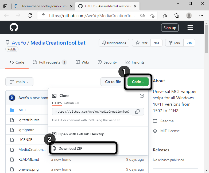Select the HTTPS clone tab
Viewport: 209px width, 173px height.
click(57, 103)
